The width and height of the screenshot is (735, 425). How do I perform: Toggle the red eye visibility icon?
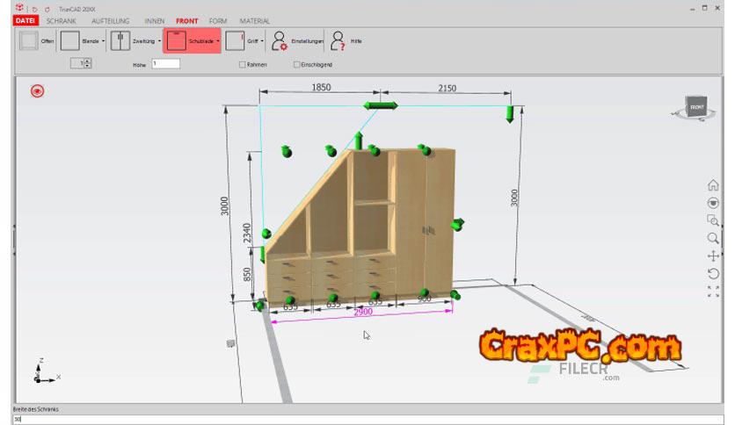(37, 90)
